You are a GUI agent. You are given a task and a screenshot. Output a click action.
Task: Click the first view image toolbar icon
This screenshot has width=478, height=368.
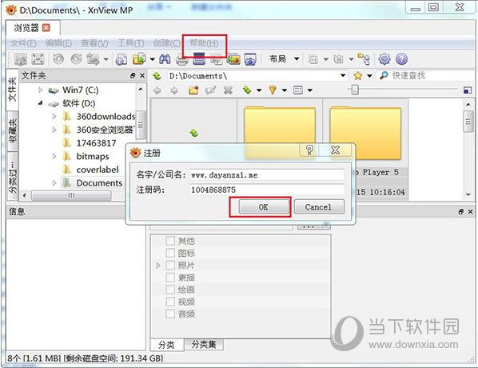click(21, 59)
